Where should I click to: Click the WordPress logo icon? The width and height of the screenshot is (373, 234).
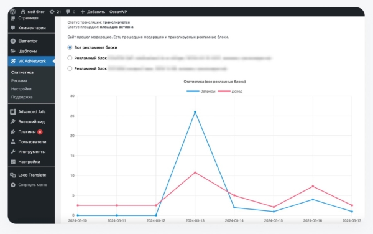(x=13, y=12)
